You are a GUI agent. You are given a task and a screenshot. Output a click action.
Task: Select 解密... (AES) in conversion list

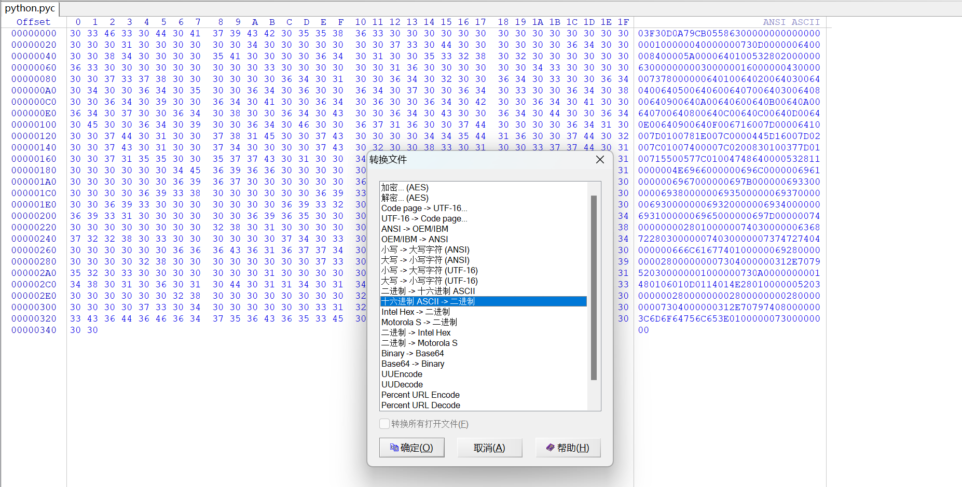405,198
